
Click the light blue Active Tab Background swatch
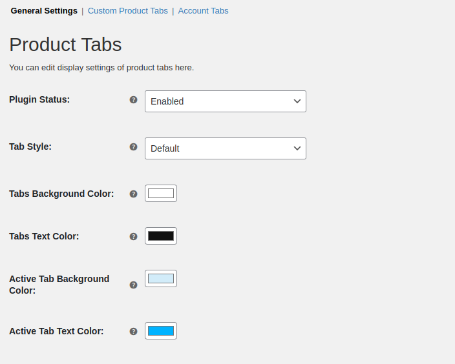[x=161, y=279]
